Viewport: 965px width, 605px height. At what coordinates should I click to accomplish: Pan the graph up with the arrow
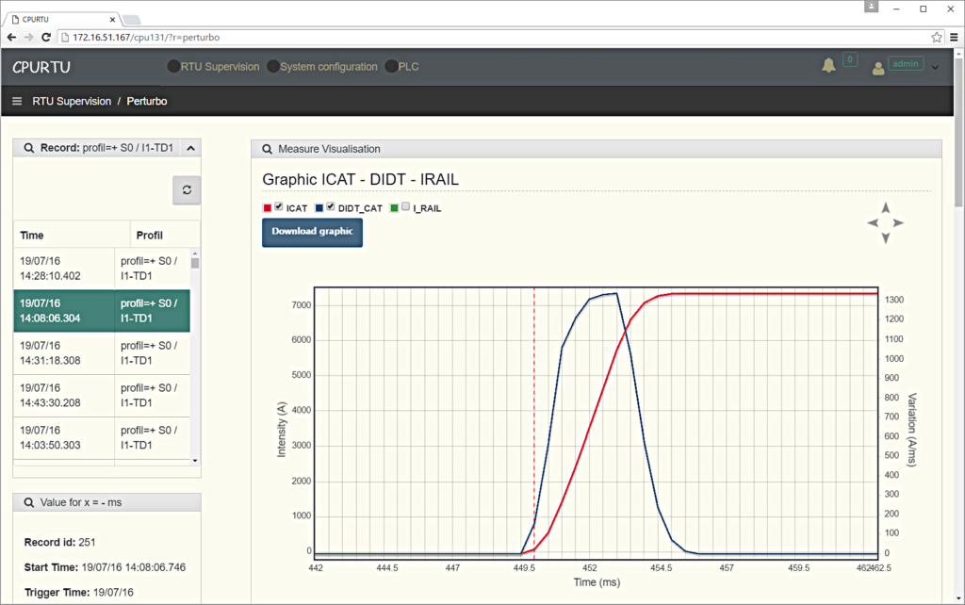(885, 208)
